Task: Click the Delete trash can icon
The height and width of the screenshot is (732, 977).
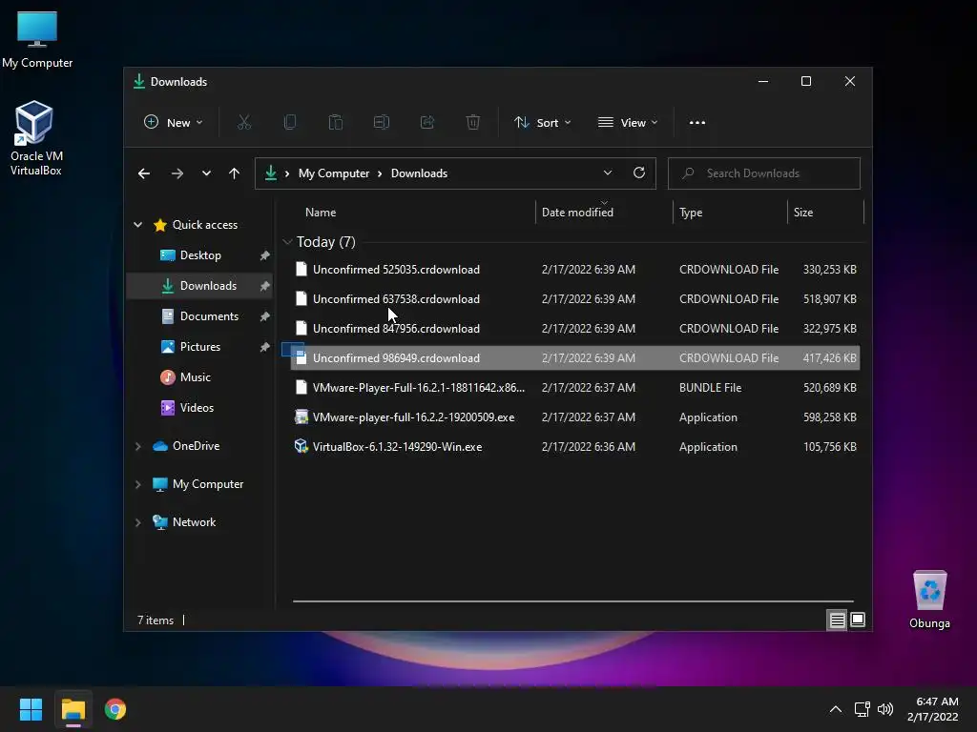Action: 473,123
